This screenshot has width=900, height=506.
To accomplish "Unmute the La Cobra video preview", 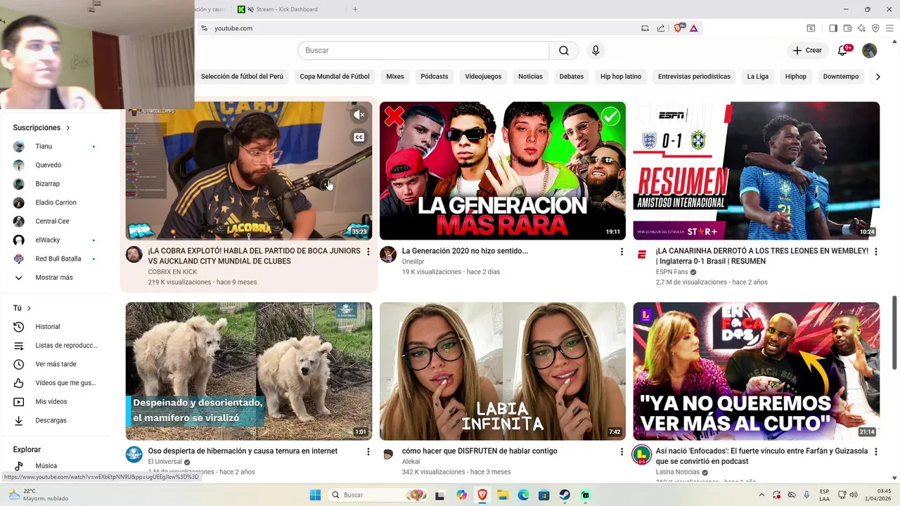I will click(359, 115).
